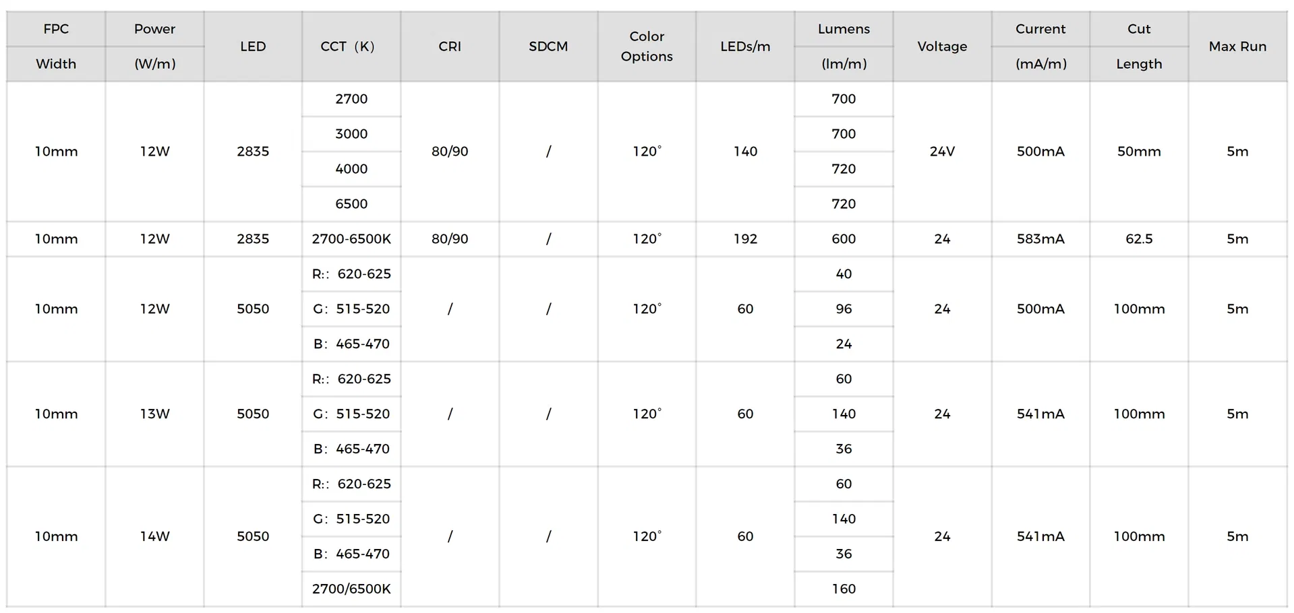Image resolution: width=1294 pixels, height=613 pixels.
Task: Select the SDCM column header
Action: click(x=548, y=46)
